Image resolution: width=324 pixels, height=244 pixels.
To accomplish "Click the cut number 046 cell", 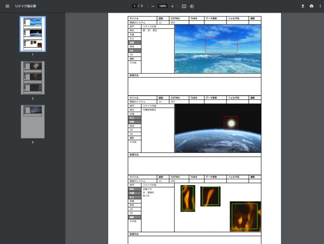I will pos(179,181).
